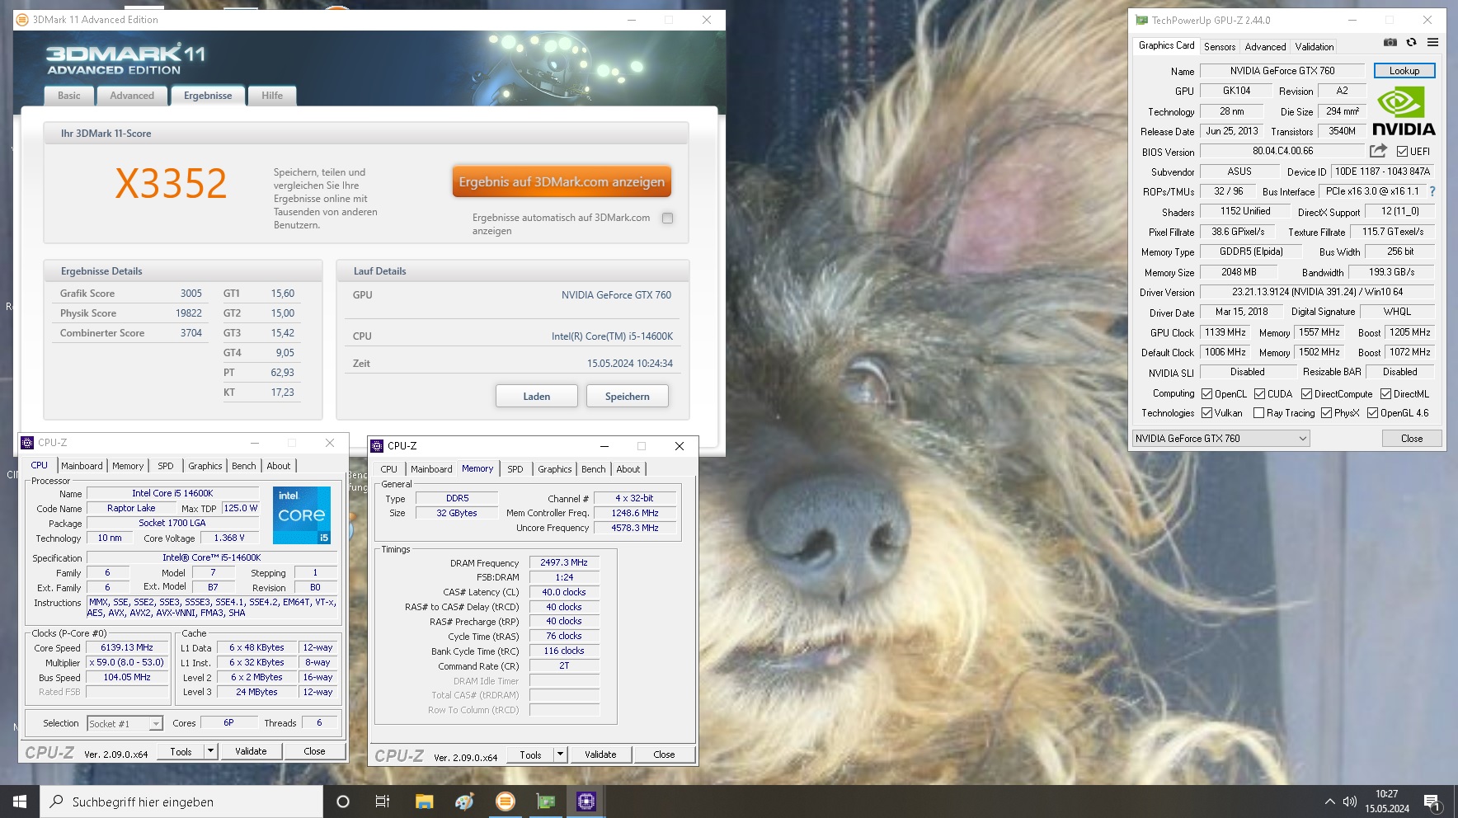Click Validate in the left CPU-Z window

251,751
